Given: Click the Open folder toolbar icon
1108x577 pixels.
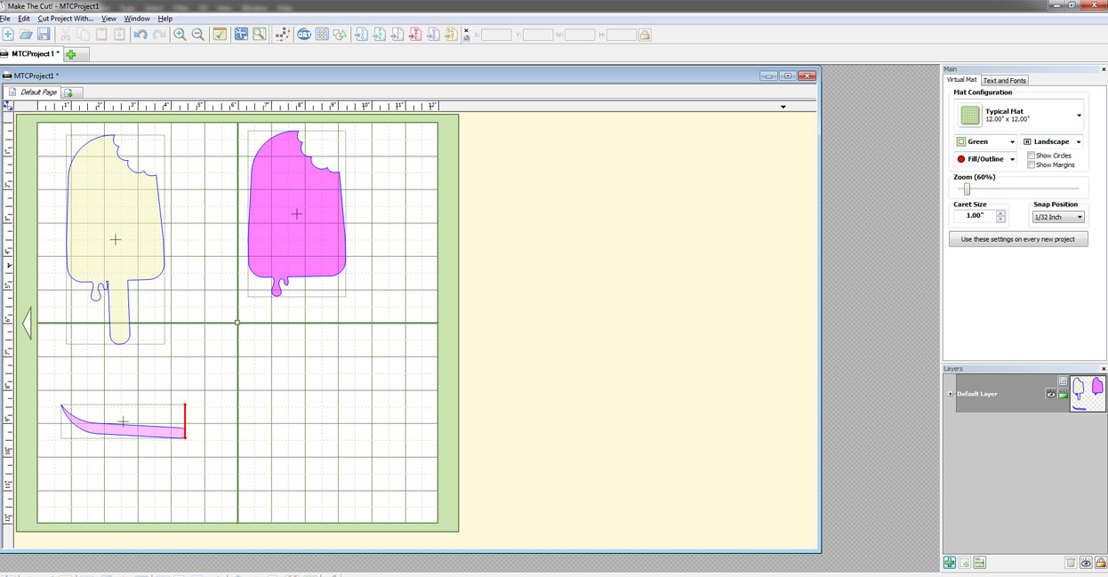Looking at the screenshot, I should (x=26, y=35).
